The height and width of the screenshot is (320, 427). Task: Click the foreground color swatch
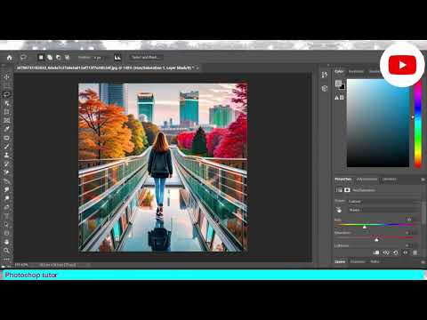(x=338, y=84)
